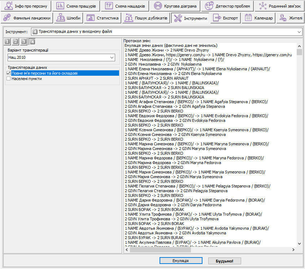Open the Статистика tab
This screenshot has height=269, width=305.
coord(103,18)
